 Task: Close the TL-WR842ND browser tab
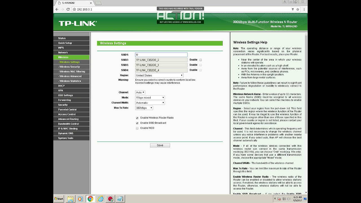tap(91, 3)
